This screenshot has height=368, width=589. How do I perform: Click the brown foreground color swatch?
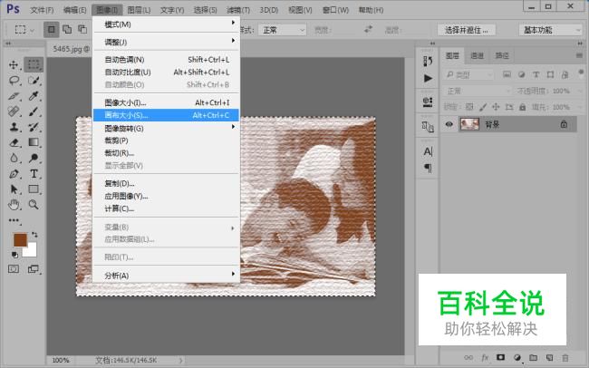click(x=19, y=239)
